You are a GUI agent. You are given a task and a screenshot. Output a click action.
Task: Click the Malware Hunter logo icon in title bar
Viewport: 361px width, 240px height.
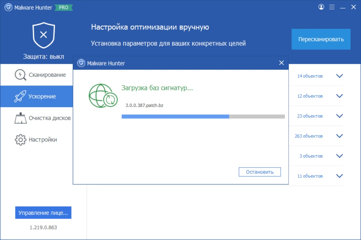(8, 7)
